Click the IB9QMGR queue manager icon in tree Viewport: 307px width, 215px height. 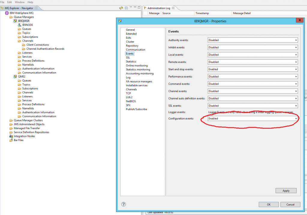coord(15,21)
